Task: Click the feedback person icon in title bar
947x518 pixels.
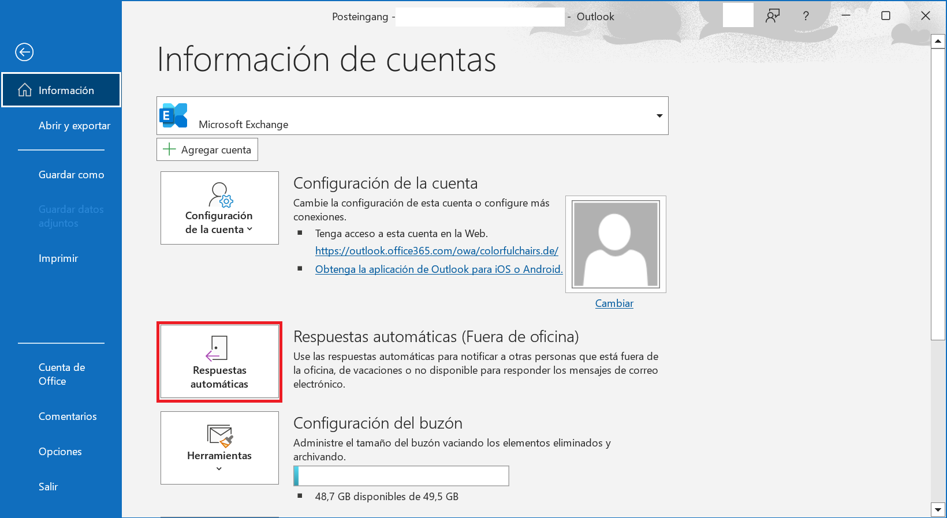Action: [773, 16]
